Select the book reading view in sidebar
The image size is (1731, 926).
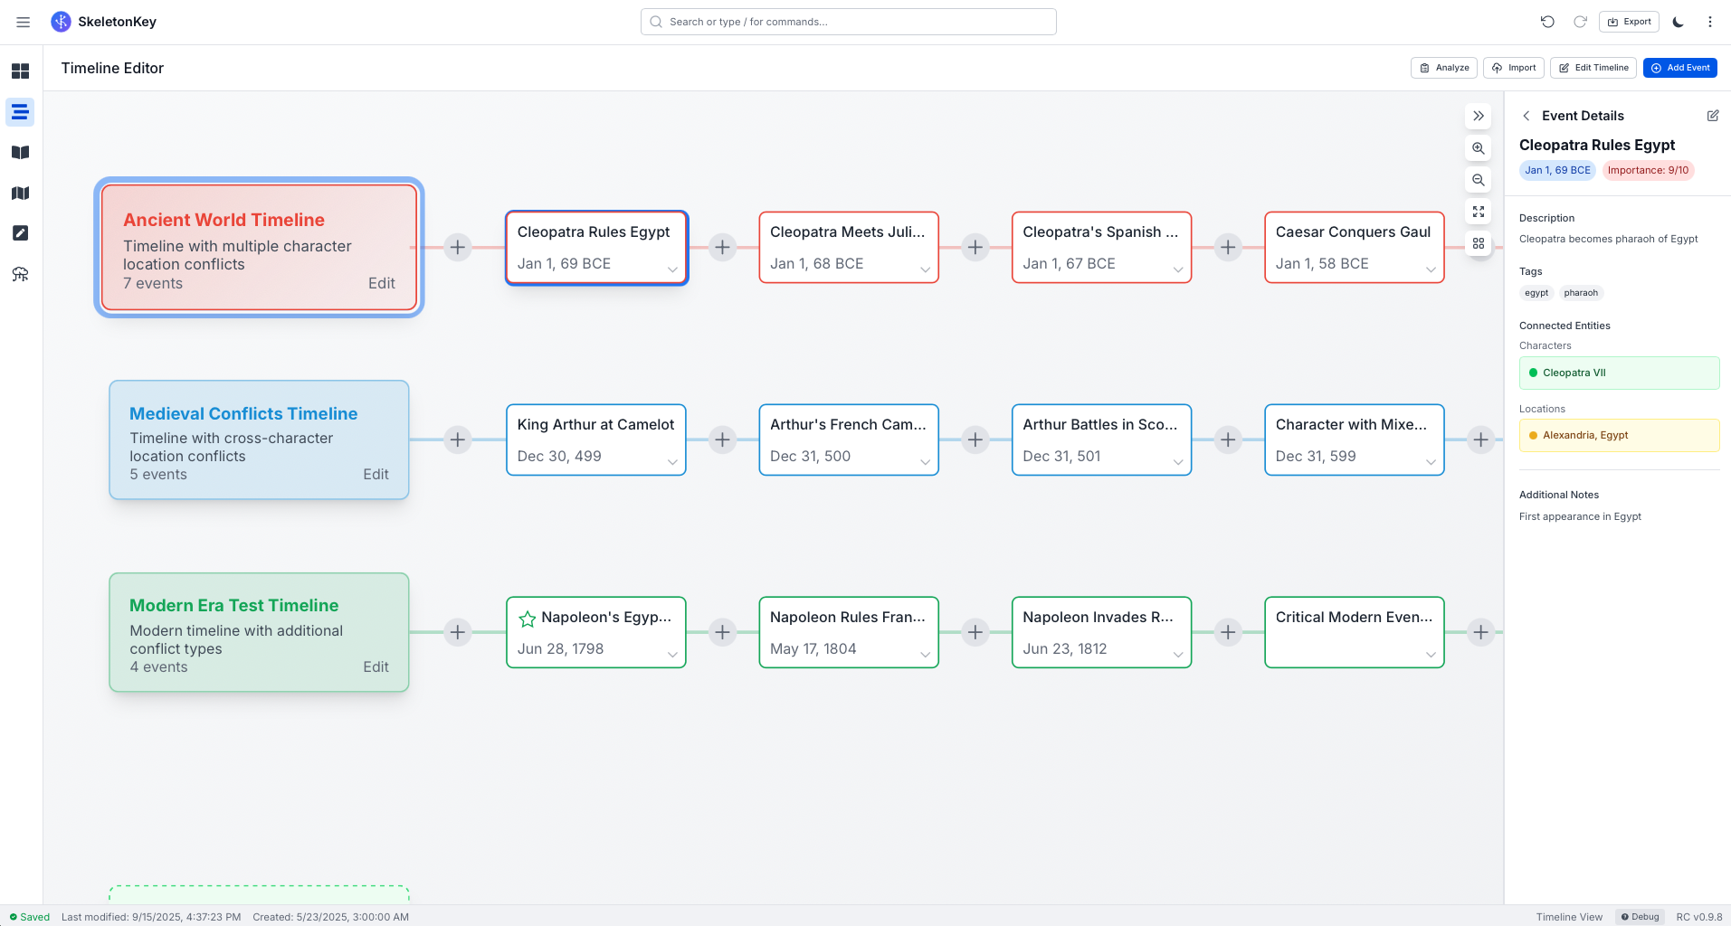click(x=19, y=152)
